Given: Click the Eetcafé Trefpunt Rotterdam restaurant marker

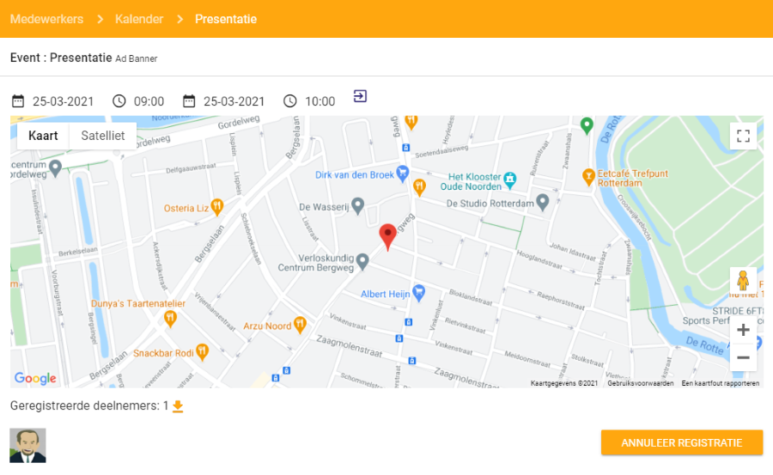Looking at the screenshot, I should [587, 177].
